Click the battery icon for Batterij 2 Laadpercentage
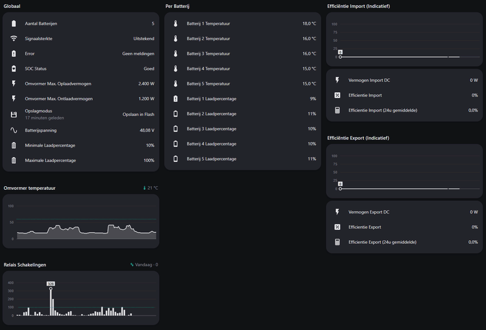The width and height of the screenshot is (486, 330). point(176,113)
